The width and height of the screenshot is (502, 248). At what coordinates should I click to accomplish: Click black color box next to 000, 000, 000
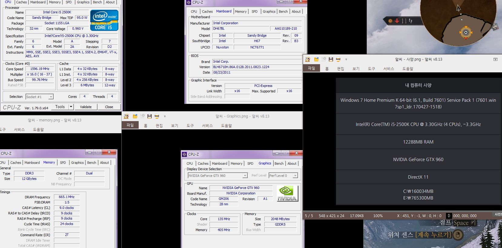[x=449, y=216]
